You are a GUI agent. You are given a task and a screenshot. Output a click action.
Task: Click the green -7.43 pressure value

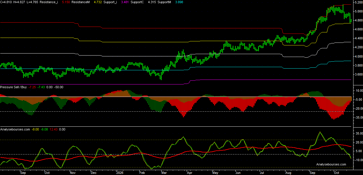coord(41,87)
